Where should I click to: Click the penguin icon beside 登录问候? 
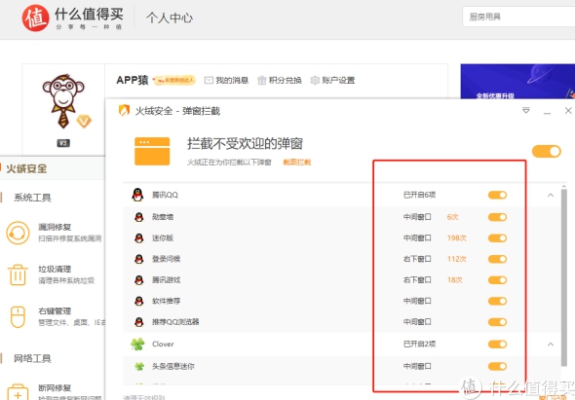(x=138, y=259)
